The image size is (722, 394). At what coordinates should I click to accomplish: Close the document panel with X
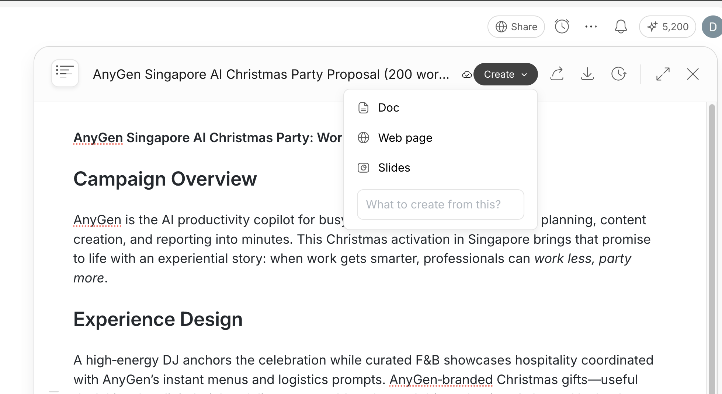coord(693,74)
